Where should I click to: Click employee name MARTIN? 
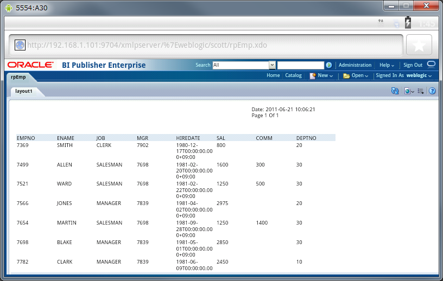coord(67,222)
